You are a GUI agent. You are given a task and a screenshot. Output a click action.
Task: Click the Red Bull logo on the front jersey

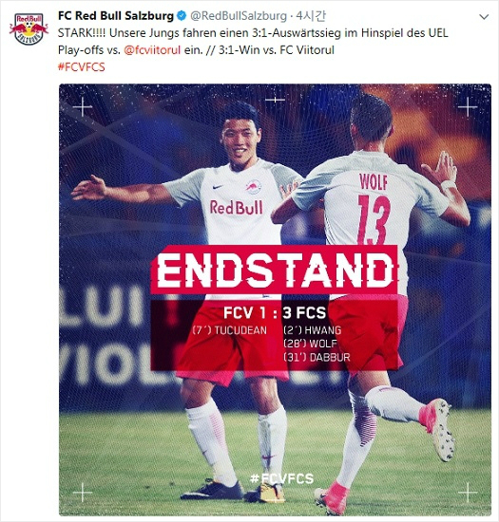click(x=236, y=207)
